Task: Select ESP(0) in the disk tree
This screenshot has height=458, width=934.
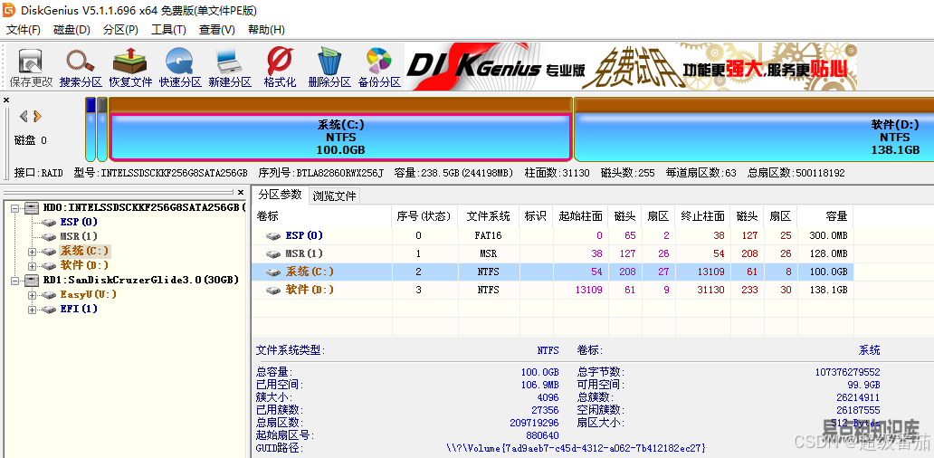Action: [79, 222]
